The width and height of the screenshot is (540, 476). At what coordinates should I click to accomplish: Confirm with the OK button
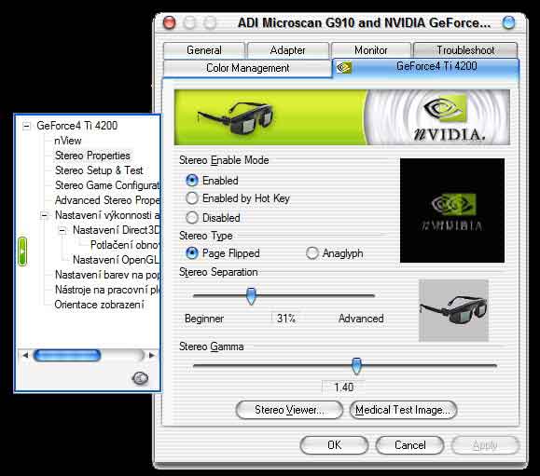(x=334, y=445)
